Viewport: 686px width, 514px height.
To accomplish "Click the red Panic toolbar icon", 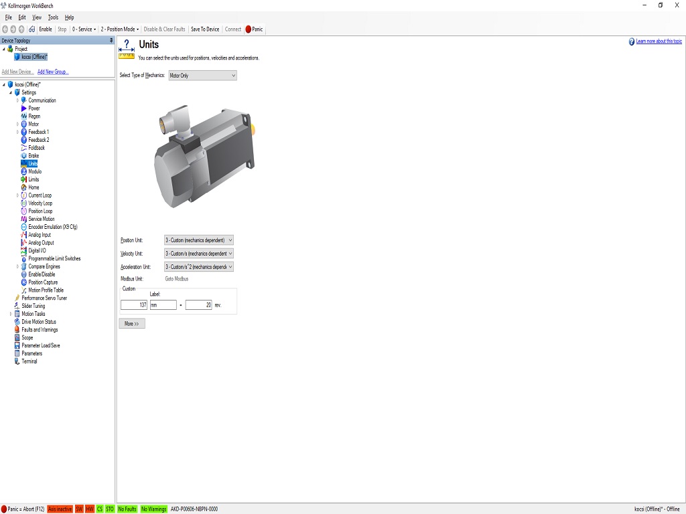I will pos(248,29).
